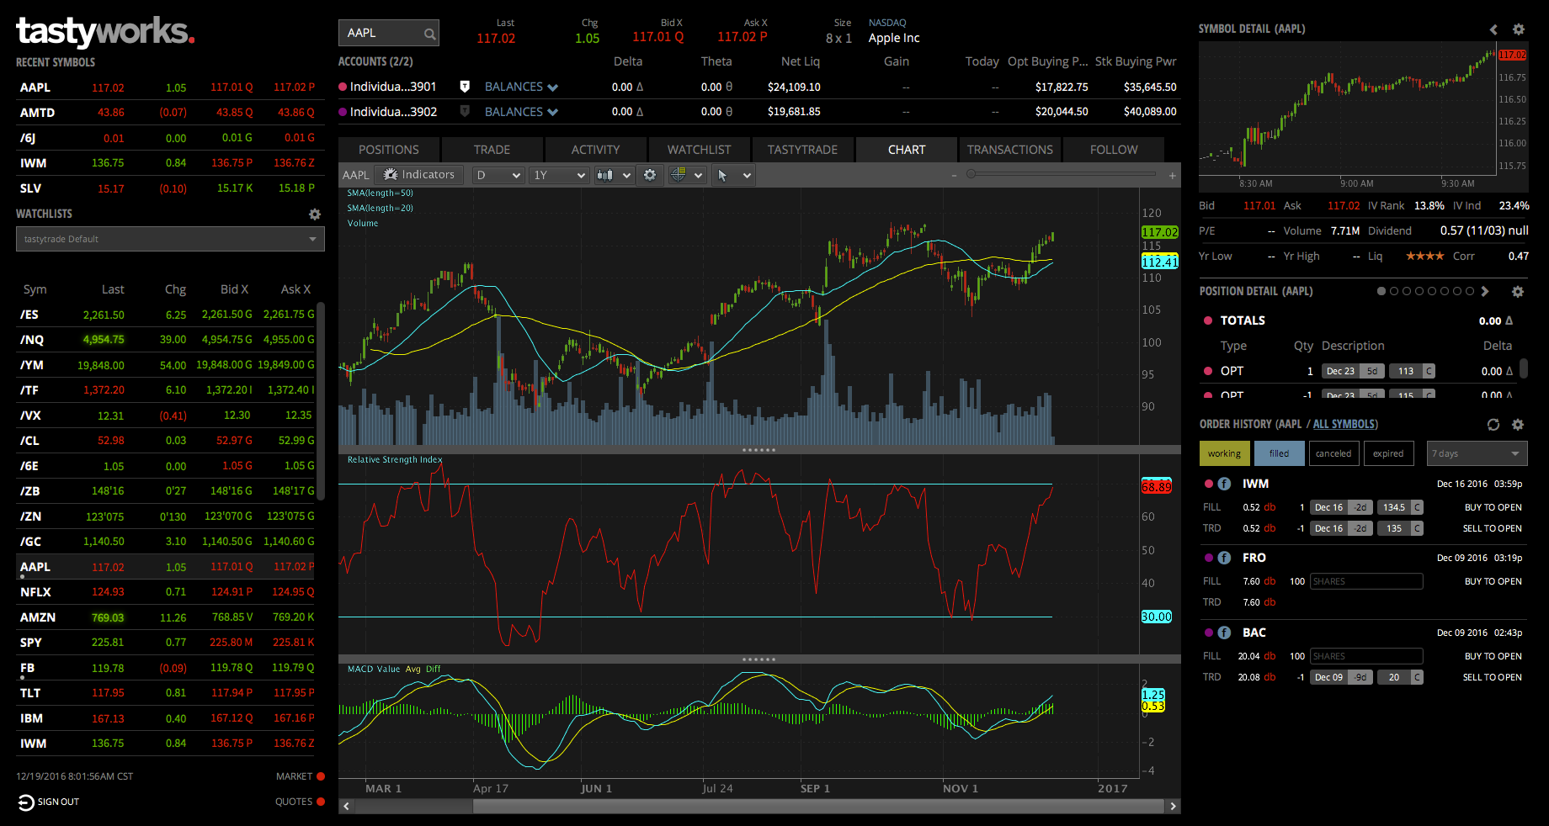The height and width of the screenshot is (826, 1549).
Task: Switch to the POSITIONS tab
Action: 388,150
